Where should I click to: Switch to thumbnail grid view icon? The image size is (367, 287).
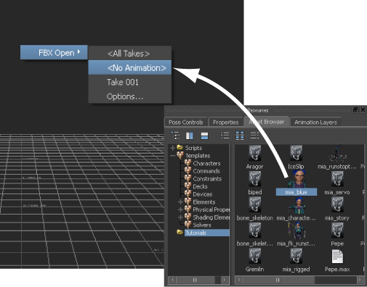pyautogui.click(x=240, y=136)
